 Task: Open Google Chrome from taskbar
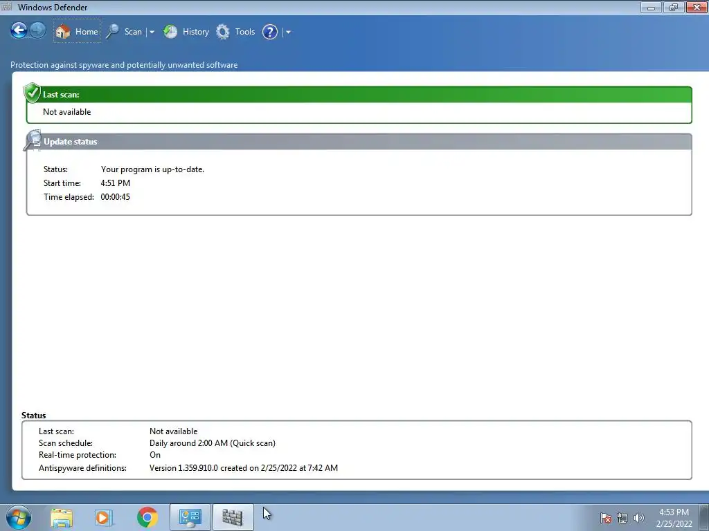147,517
